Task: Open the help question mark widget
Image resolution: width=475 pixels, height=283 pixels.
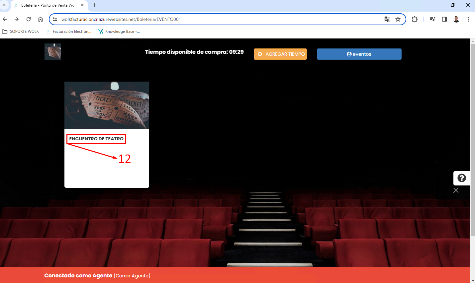Action: tap(462, 178)
